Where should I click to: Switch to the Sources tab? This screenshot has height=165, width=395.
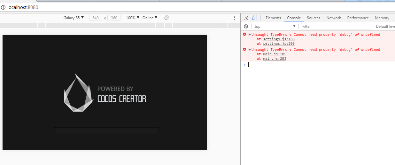pyautogui.click(x=314, y=18)
